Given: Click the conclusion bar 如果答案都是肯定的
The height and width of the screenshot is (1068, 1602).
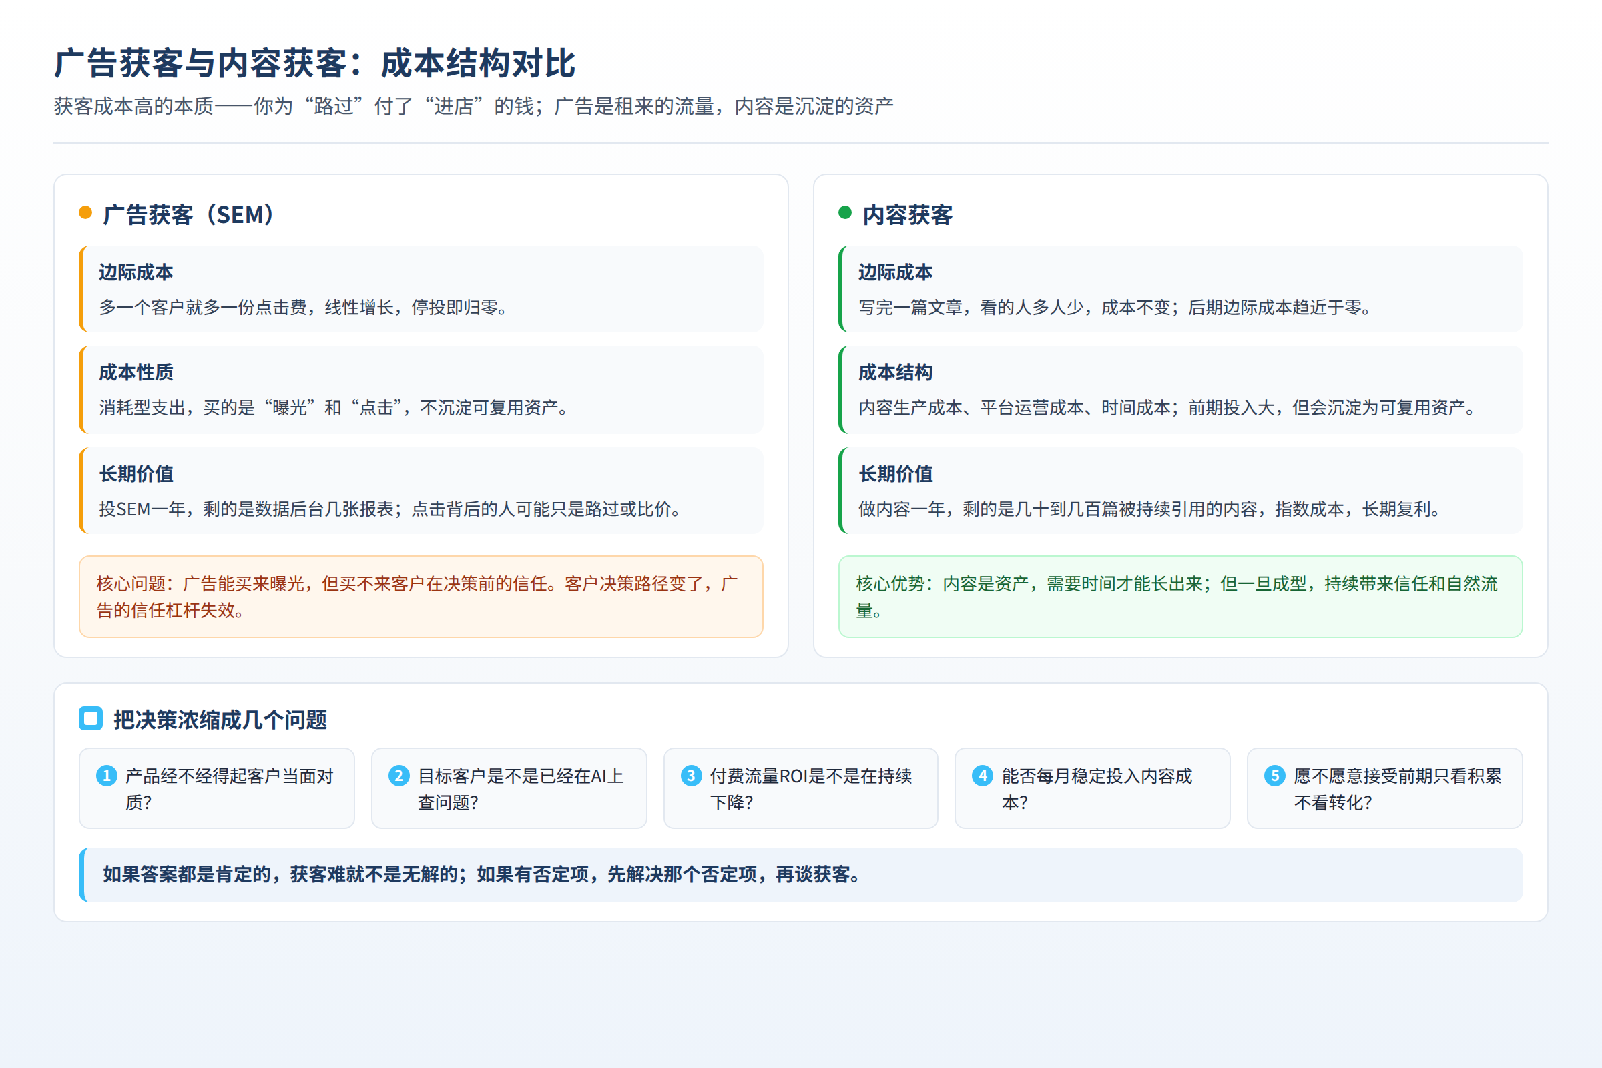Looking at the screenshot, I should pos(801,874).
